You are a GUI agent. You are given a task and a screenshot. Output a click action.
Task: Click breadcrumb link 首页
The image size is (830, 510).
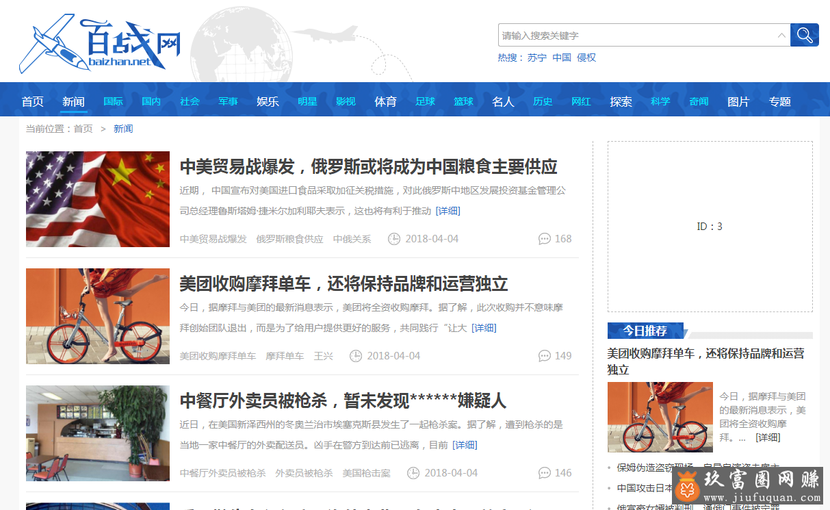point(83,129)
